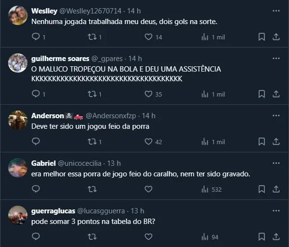The image size is (289, 247).
Task: Bookmark Weslley's tweet
Action: 262,37
